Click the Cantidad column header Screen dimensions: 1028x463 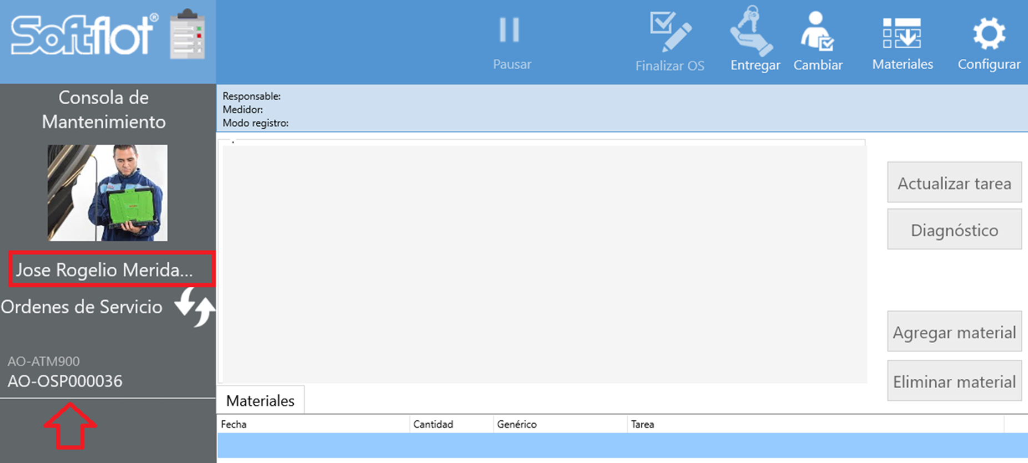(451, 424)
